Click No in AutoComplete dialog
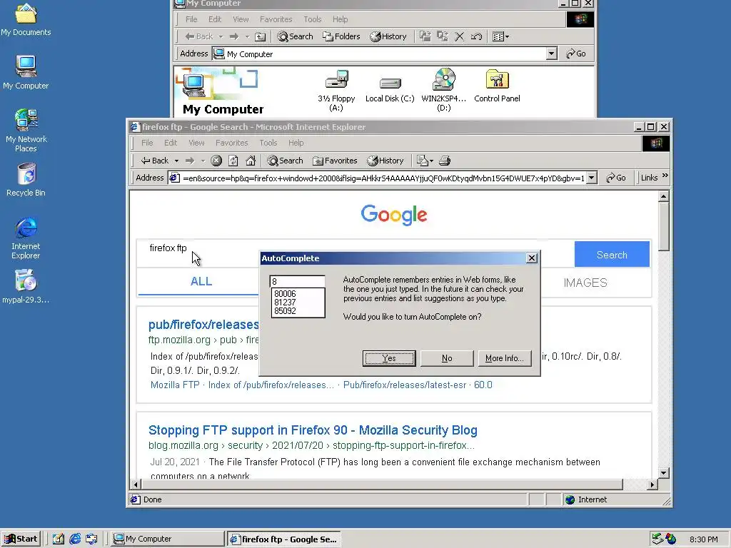The height and width of the screenshot is (548, 731). click(447, 358)
